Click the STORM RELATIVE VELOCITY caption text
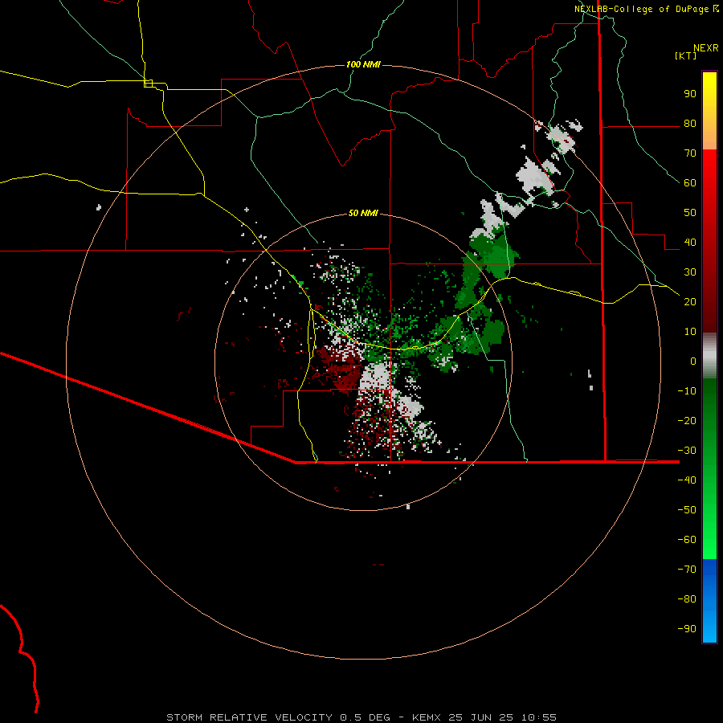The image size is (723, 723). (249, 717)
